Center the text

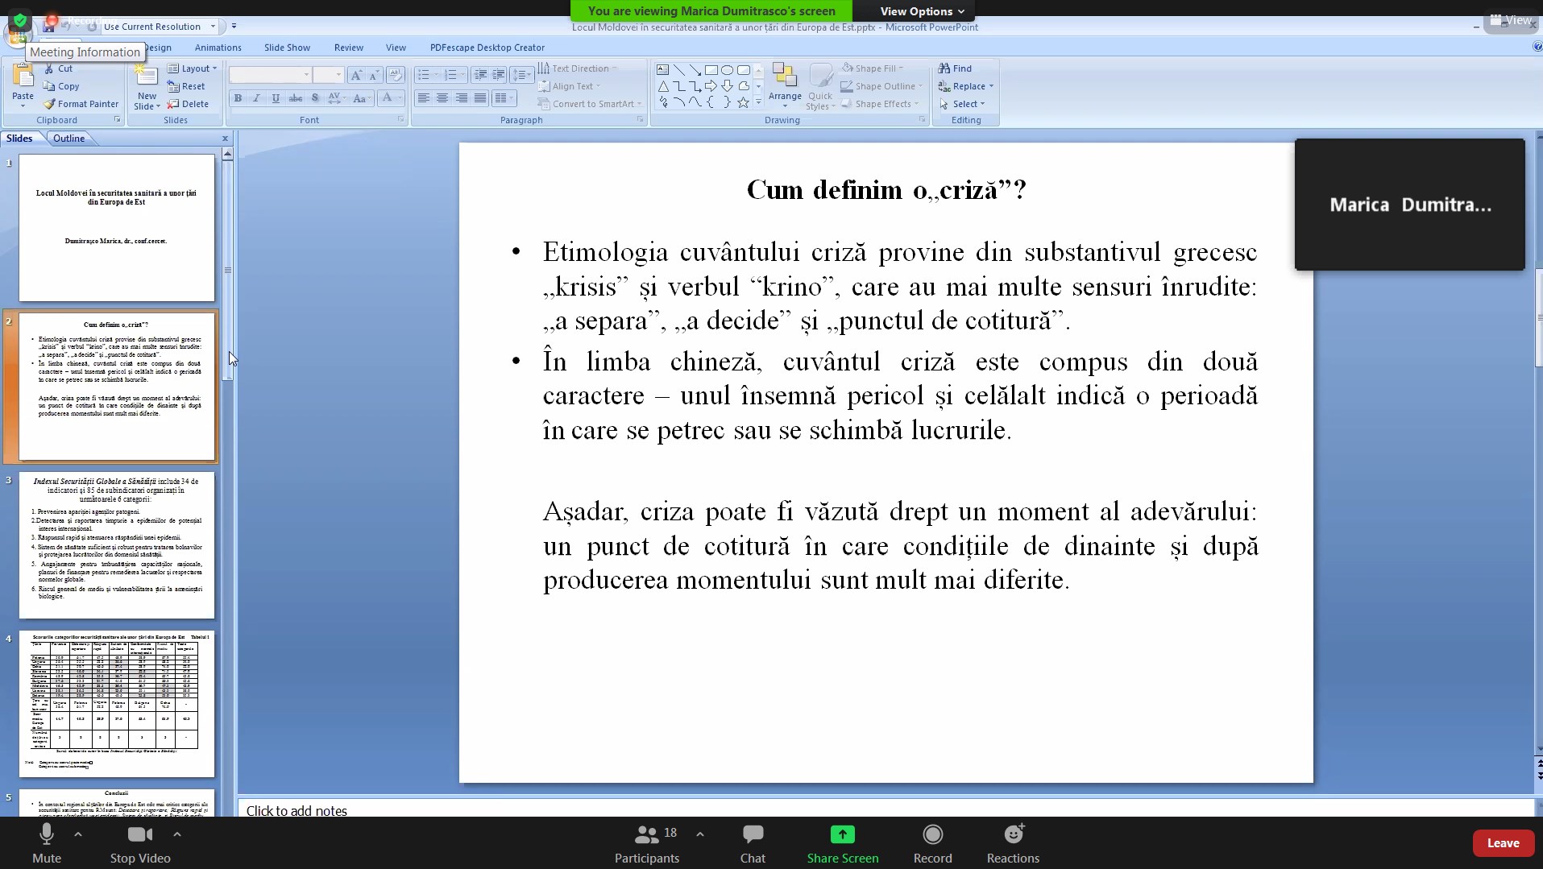click(x=442, y=98)
